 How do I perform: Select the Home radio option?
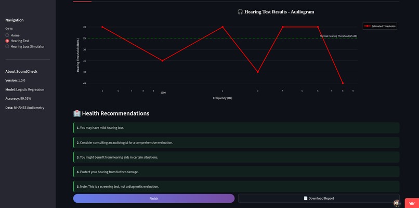click(x=7, y=35)
